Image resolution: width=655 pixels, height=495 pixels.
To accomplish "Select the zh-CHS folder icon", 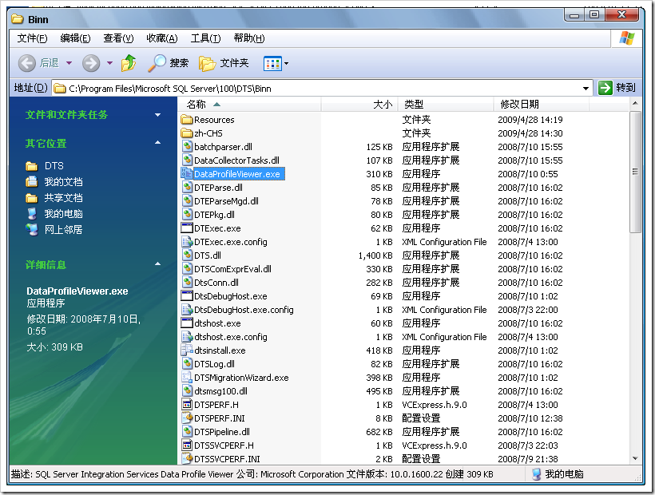I will (187, 133).
